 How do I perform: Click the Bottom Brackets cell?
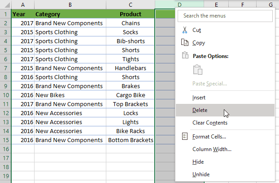pos(131,140)
